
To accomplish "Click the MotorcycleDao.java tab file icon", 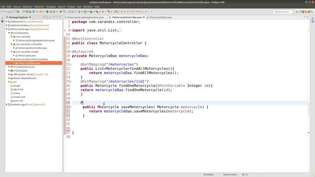I will 148,18.
